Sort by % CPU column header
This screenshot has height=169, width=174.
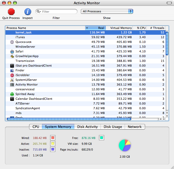140,28
